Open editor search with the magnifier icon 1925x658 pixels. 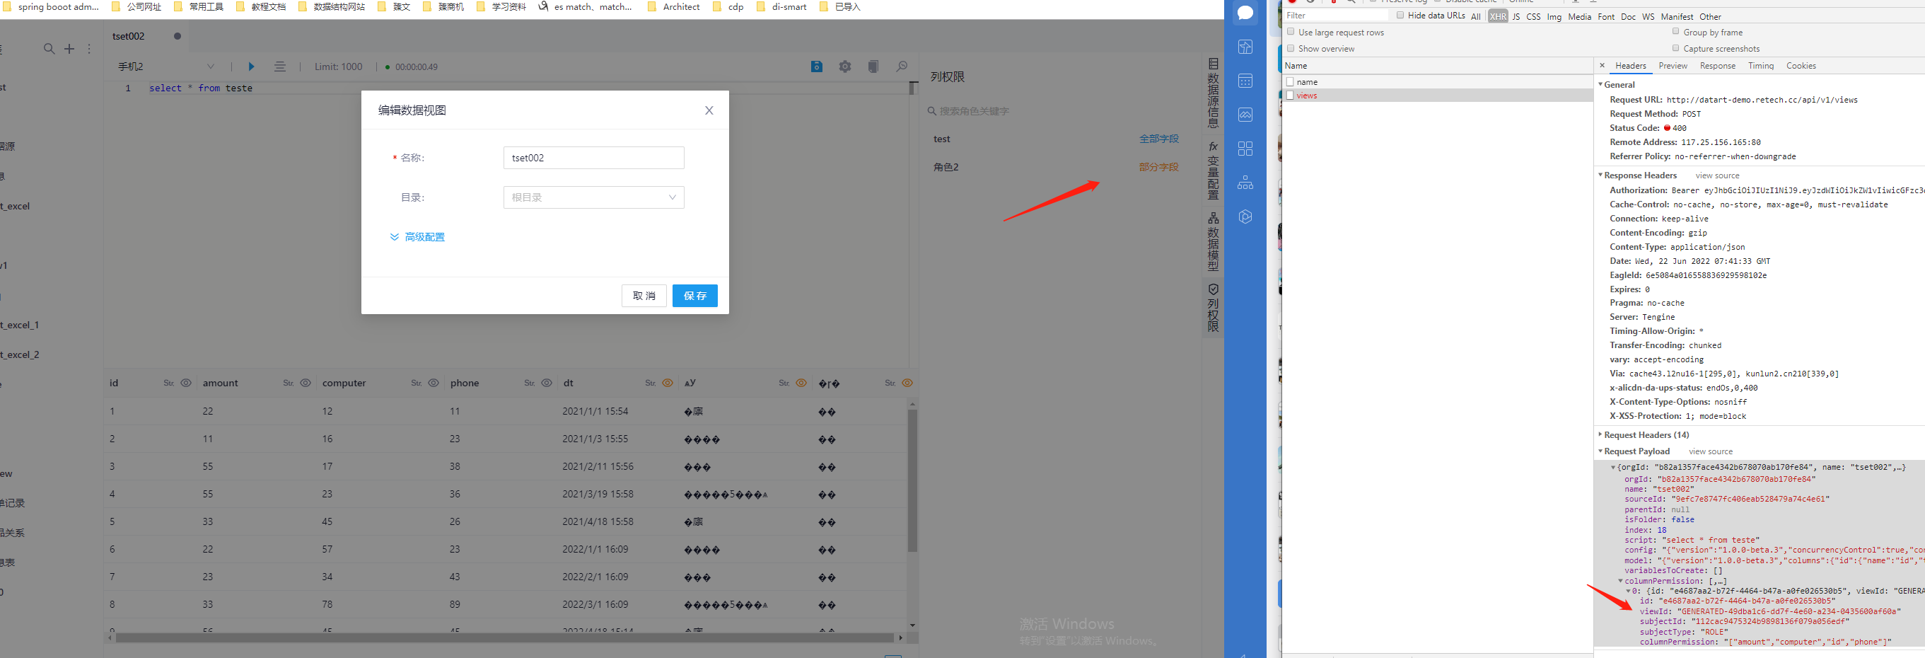(902, 67)
